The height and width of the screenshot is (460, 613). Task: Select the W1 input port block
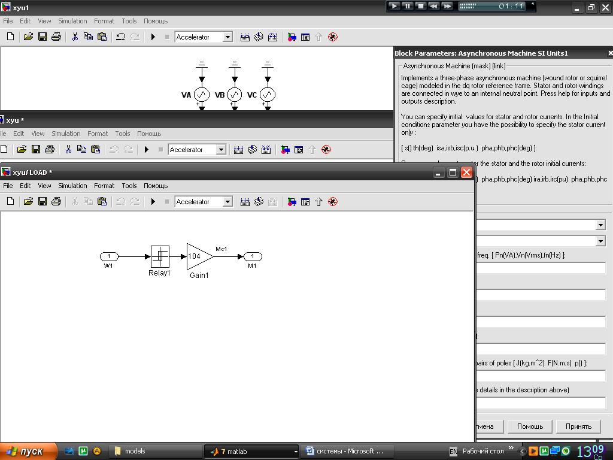(109, 256)
